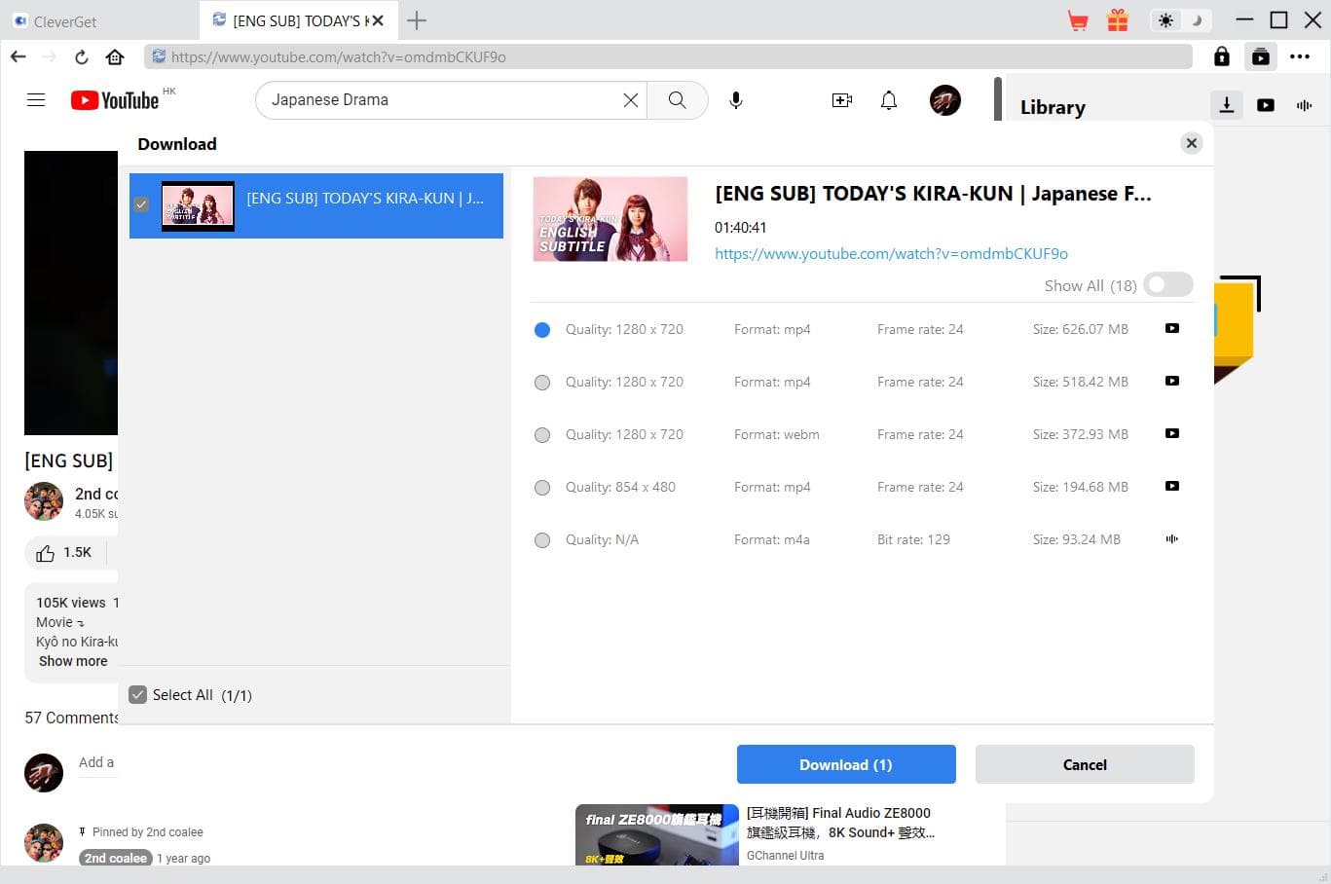
Task: Choose the m4a audio-only option
Action: click(542, 540)
